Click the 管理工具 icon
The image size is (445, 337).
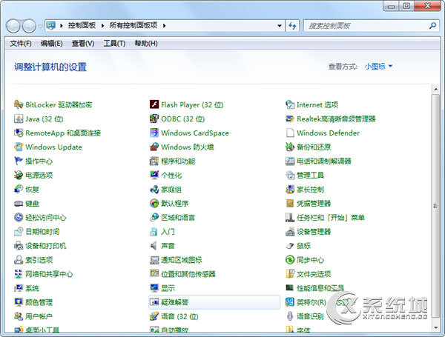290,175
